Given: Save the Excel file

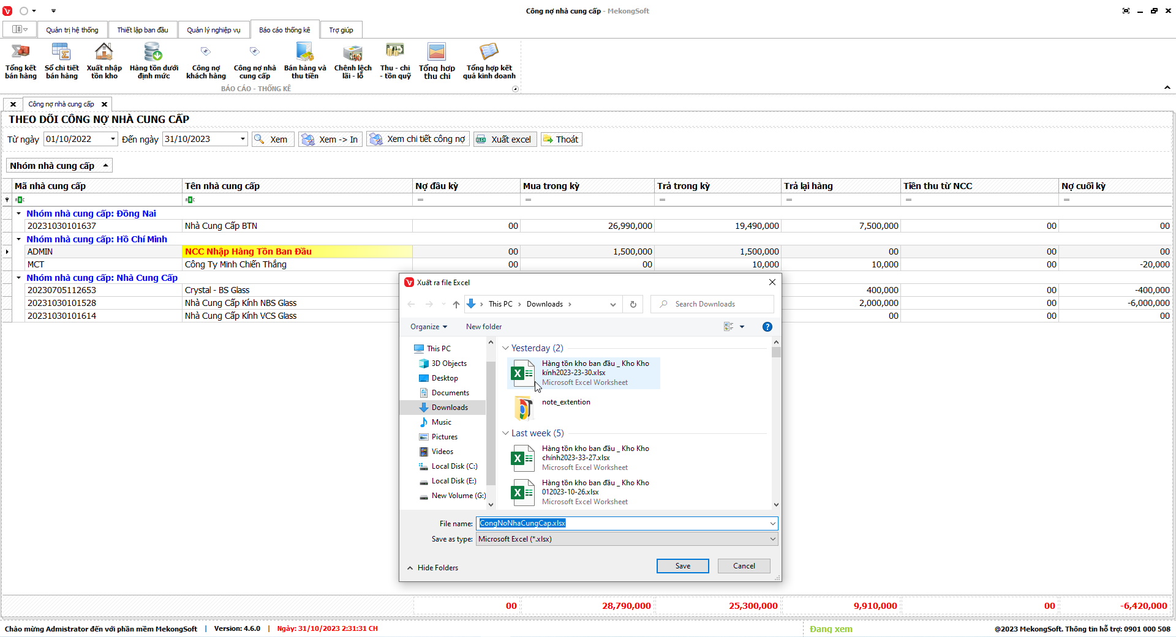Looking at the screenshot, I should point(683,566).
